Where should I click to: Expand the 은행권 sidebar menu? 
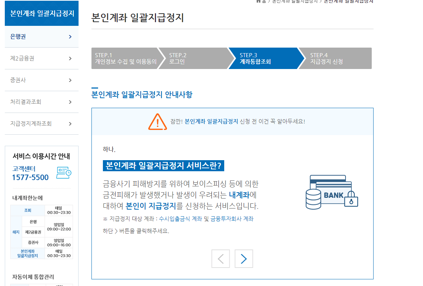[41, 37]
